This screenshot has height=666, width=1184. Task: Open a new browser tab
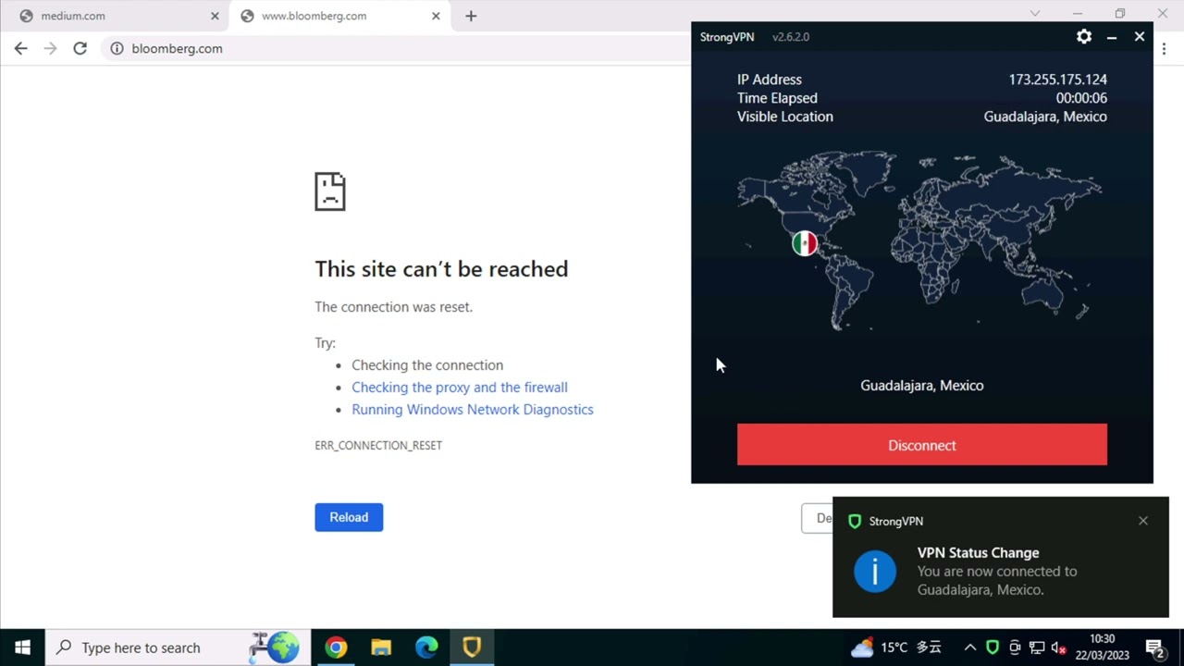(471, 16)
